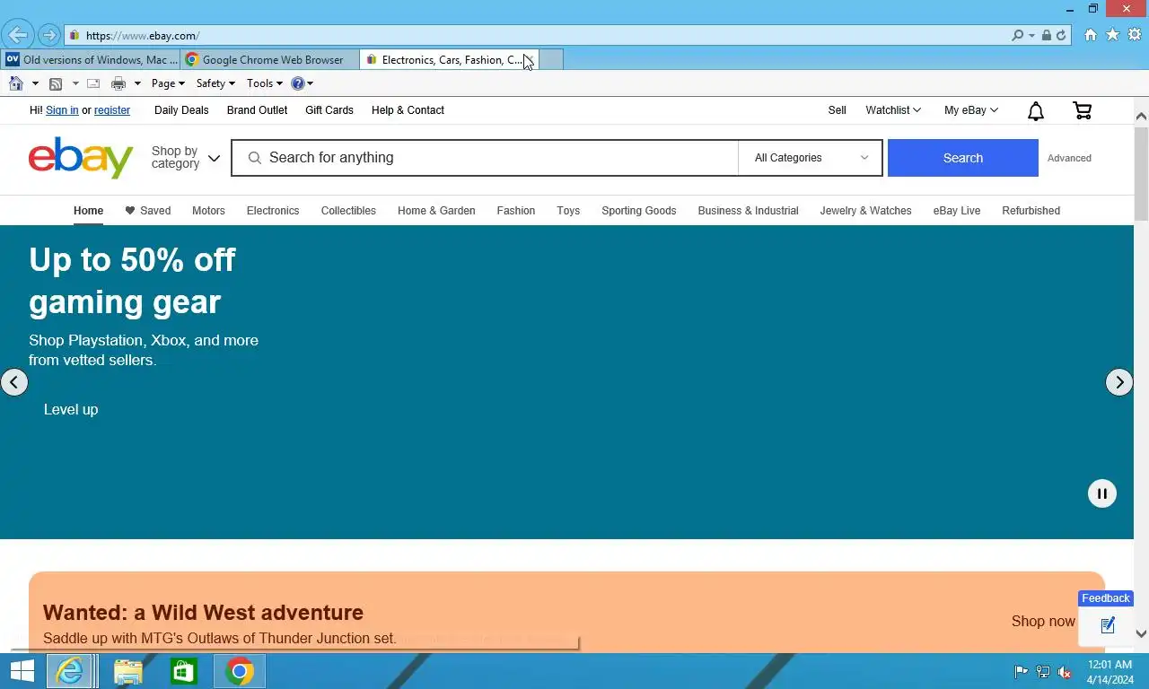The width and height of the screenshot is (1149, 689).
Task: Click the network tray icon
Action: tap(1043, 672)
